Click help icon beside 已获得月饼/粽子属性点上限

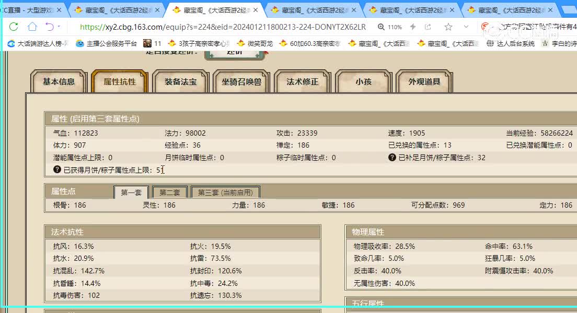[57, 170]
